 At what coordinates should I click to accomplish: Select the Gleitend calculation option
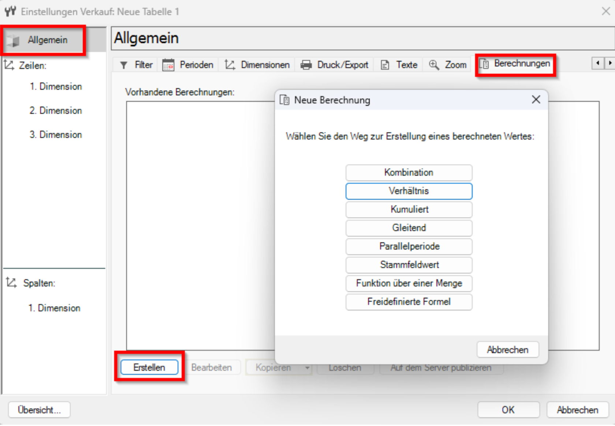click(x=409, y=228)
